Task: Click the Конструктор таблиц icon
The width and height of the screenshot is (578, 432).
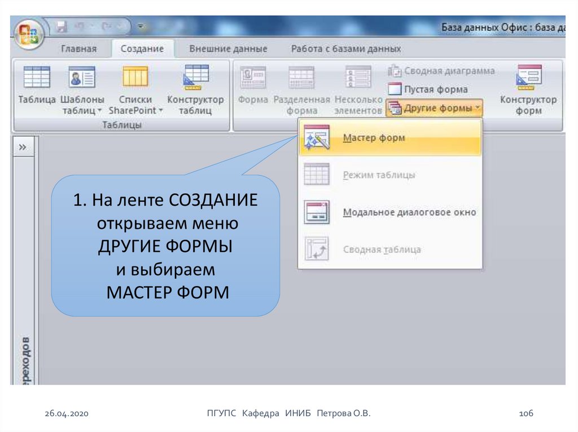Action: pyautogui.click(x=195, y=77)
